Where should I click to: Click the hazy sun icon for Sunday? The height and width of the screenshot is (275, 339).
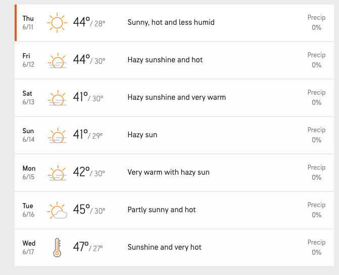[x=57, y=135]
